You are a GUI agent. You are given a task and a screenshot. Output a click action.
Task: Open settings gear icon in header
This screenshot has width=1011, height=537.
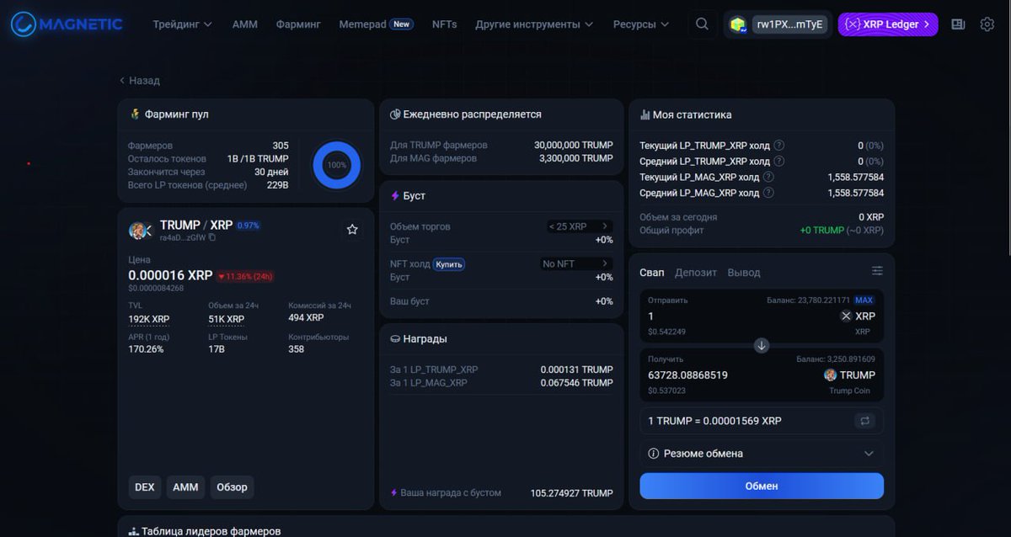coord(987,24)
